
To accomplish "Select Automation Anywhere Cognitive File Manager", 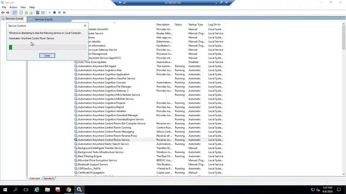I will pyautogui.click(x=104, y=87).
